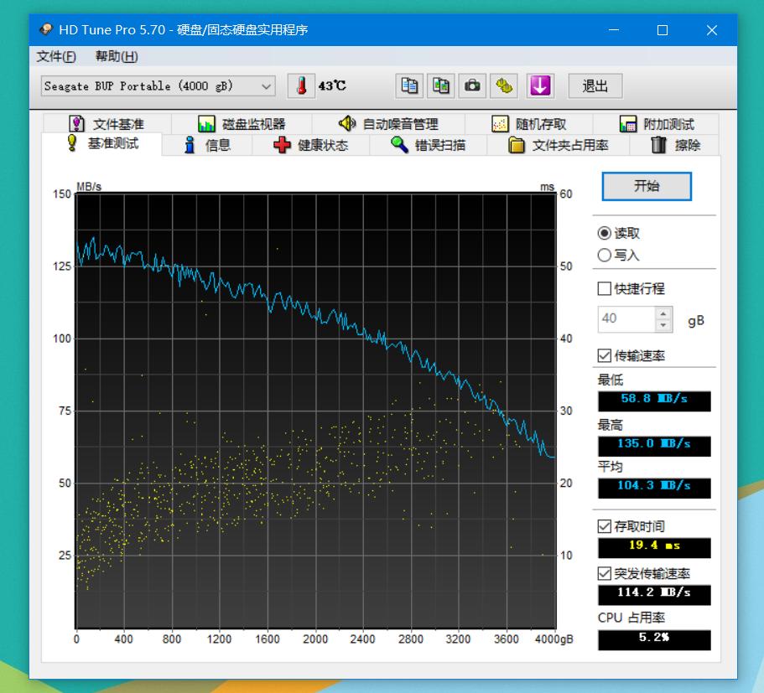Open the options wrench icon
Screen dimensions: 764x693
coord(504,85)
